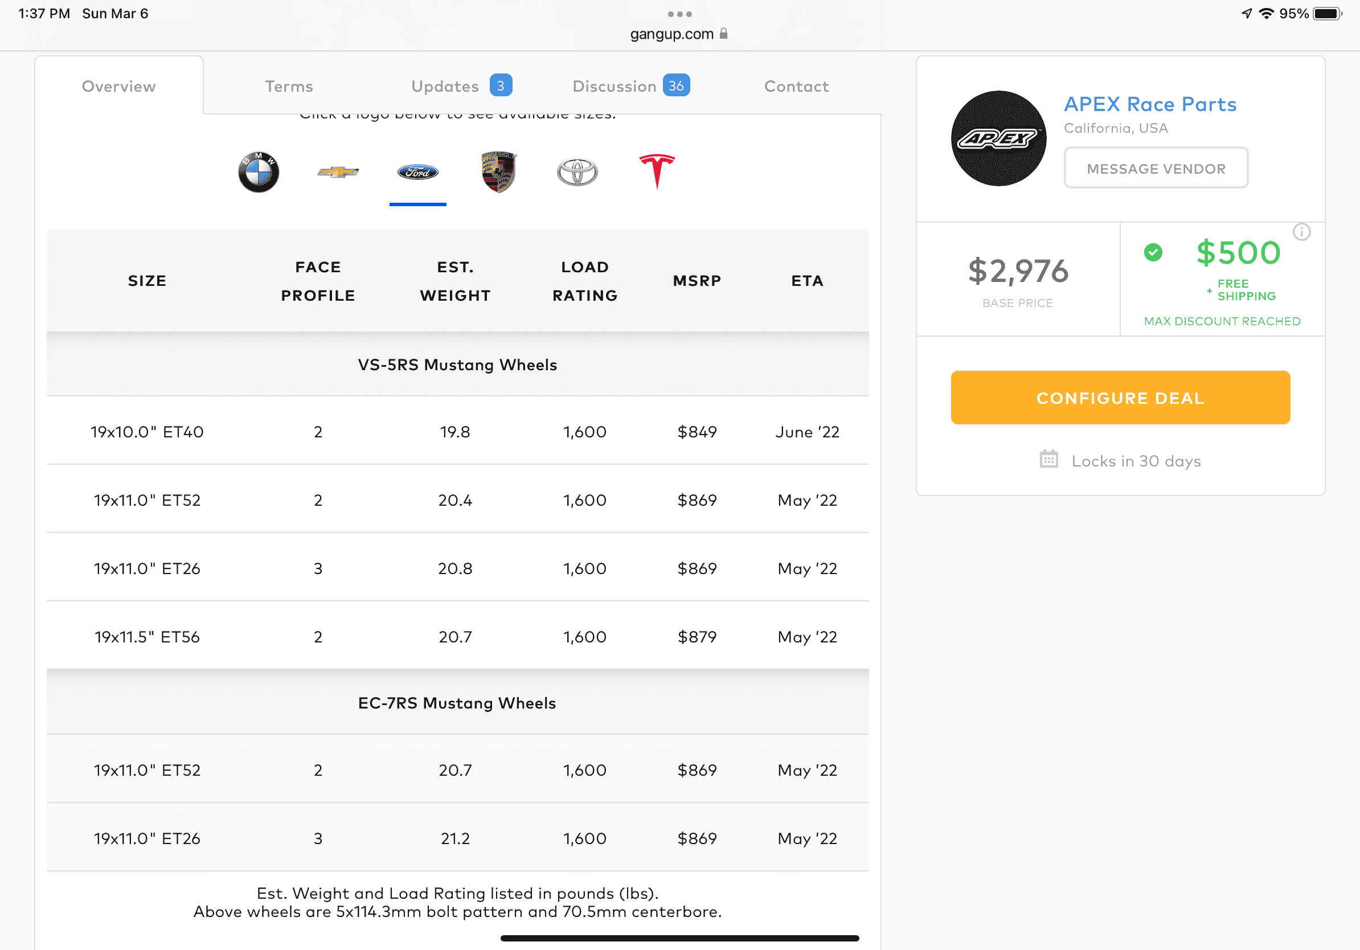Select the Toyota logo
The height and width of the screenshot is (950, 1360).
(x=577, y=173)
